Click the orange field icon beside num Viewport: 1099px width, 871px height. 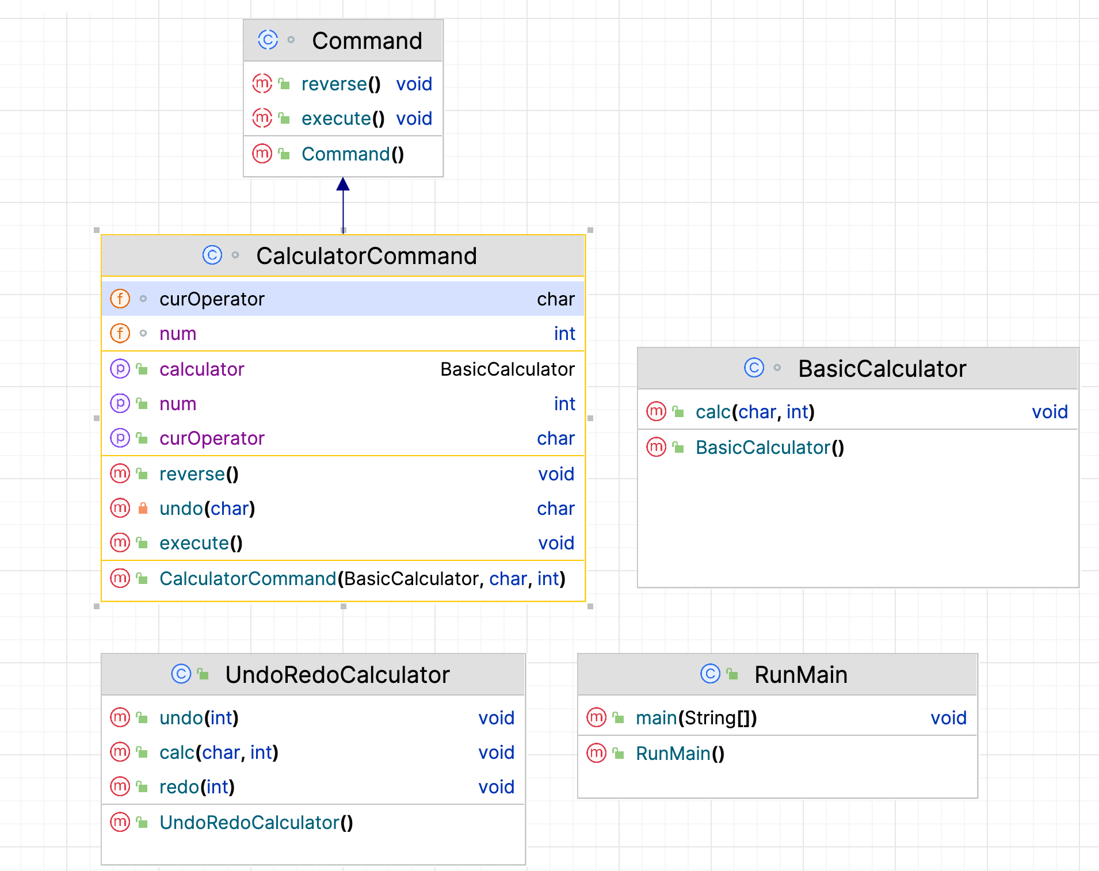tap(120, 333)
